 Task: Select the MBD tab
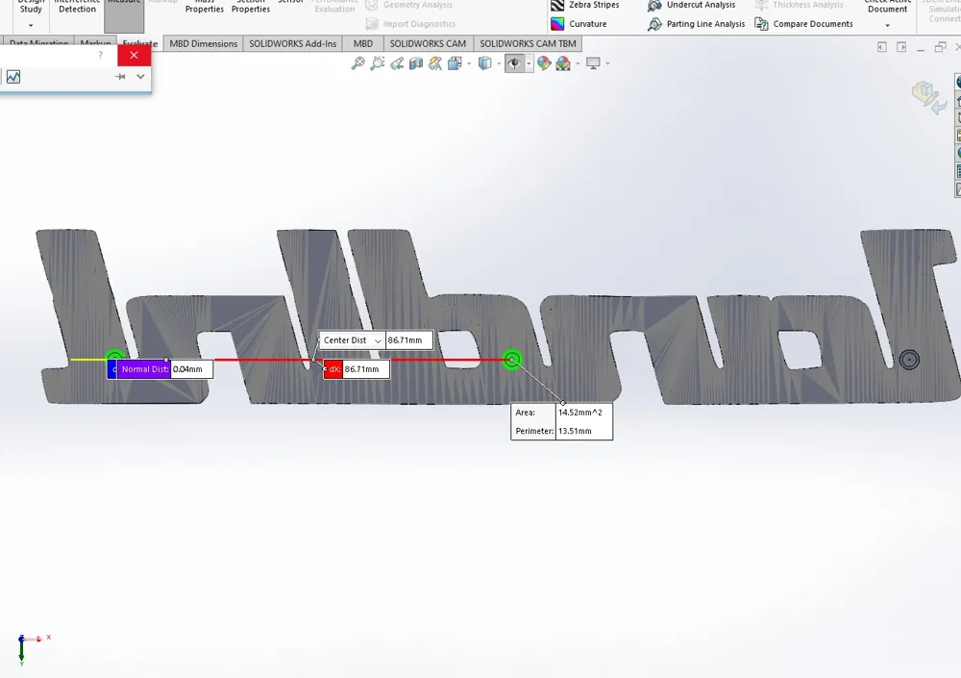click(363, 43)
